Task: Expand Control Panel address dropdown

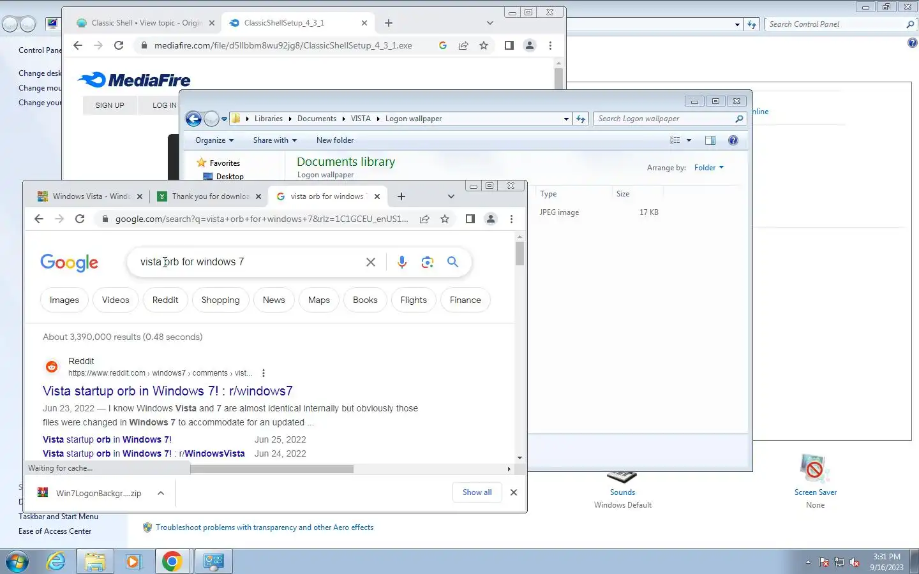Action: (737, 24)
